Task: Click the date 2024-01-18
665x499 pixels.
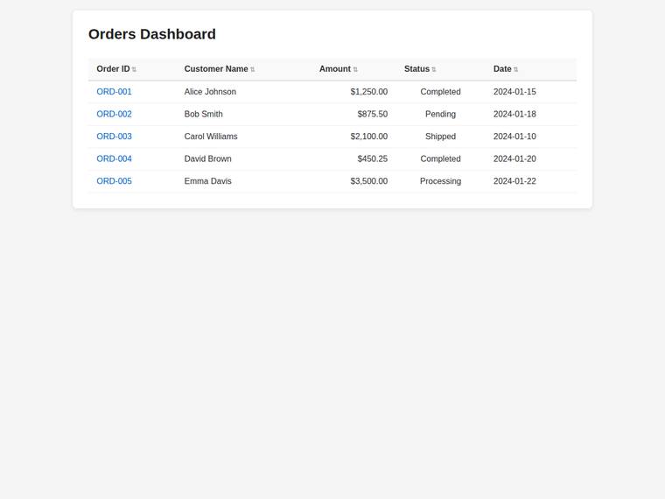Action: click(x=514, y=114)
